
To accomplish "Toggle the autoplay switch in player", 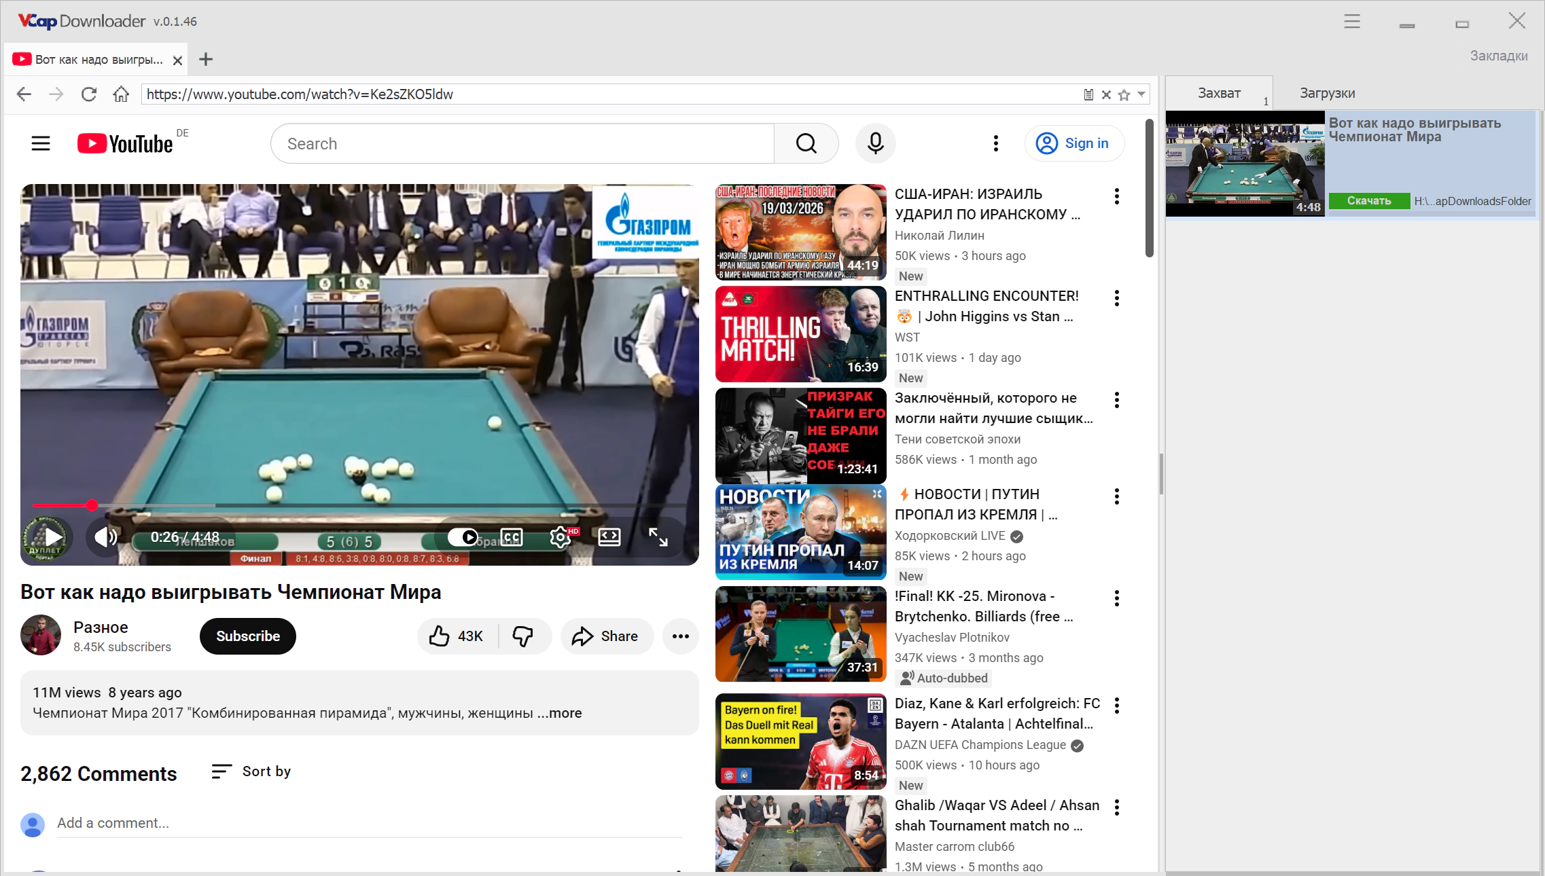I will (463, 537).
